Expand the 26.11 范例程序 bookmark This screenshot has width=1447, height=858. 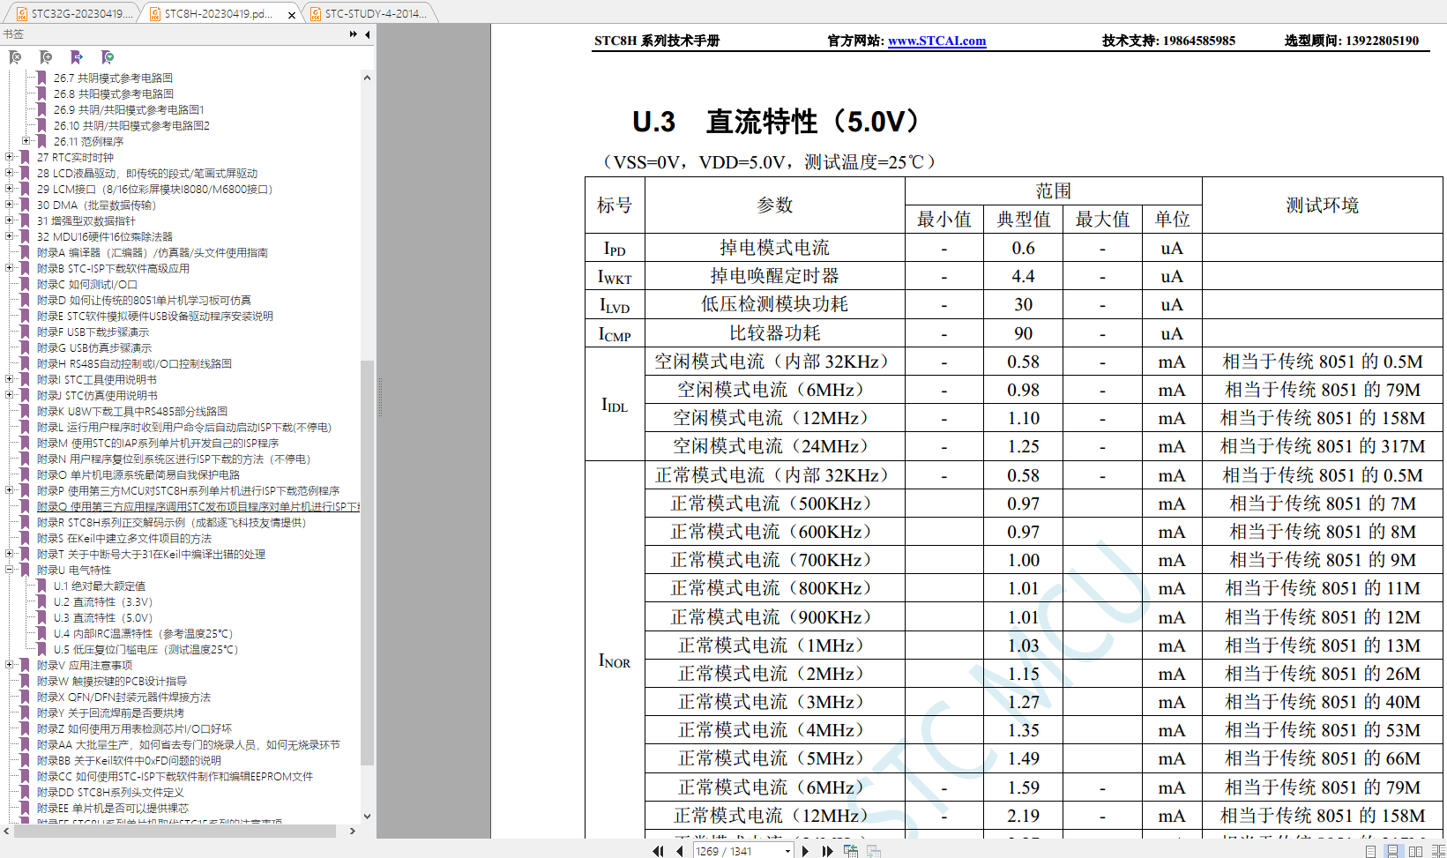[x=26, y=141]
